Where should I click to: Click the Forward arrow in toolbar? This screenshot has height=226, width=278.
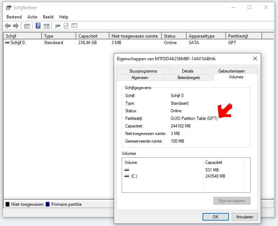pyautogui.click(x=16, y=26)
